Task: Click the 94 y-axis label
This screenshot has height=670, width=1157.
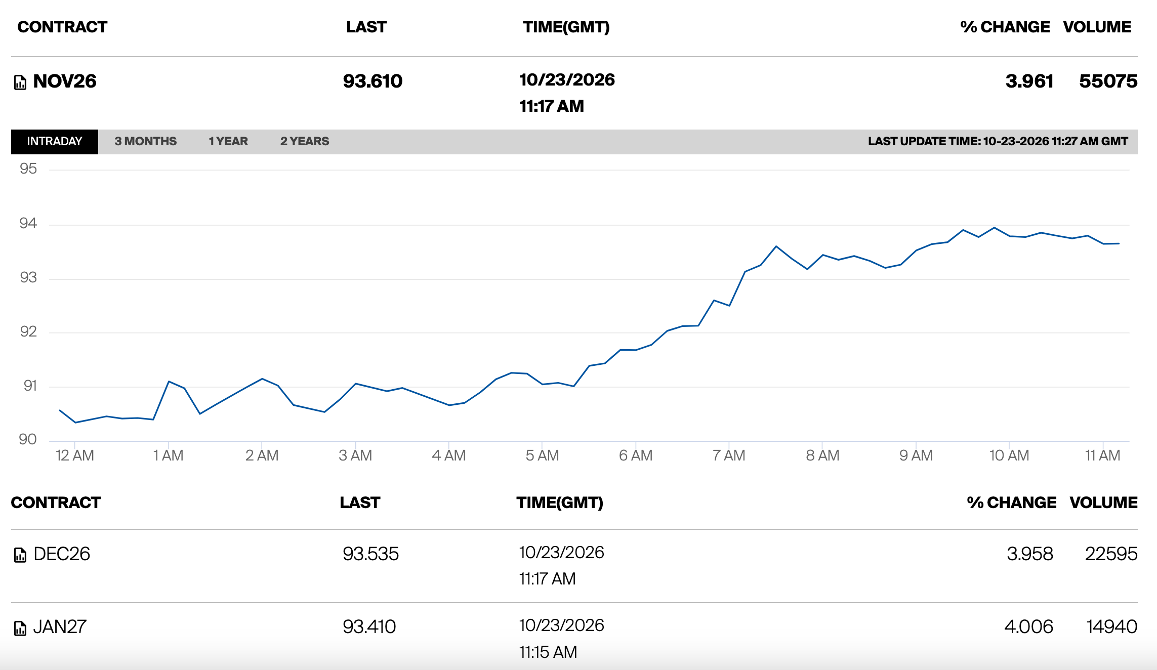Action: pos(28,223)
